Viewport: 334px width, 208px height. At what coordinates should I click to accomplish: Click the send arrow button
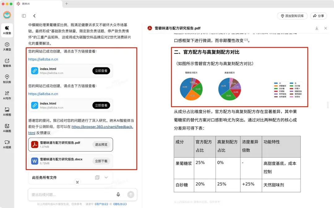131,194
